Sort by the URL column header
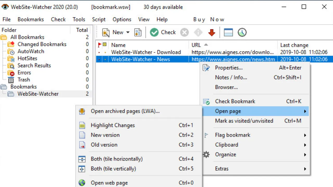The image size is (333, 187). (233, 45)
